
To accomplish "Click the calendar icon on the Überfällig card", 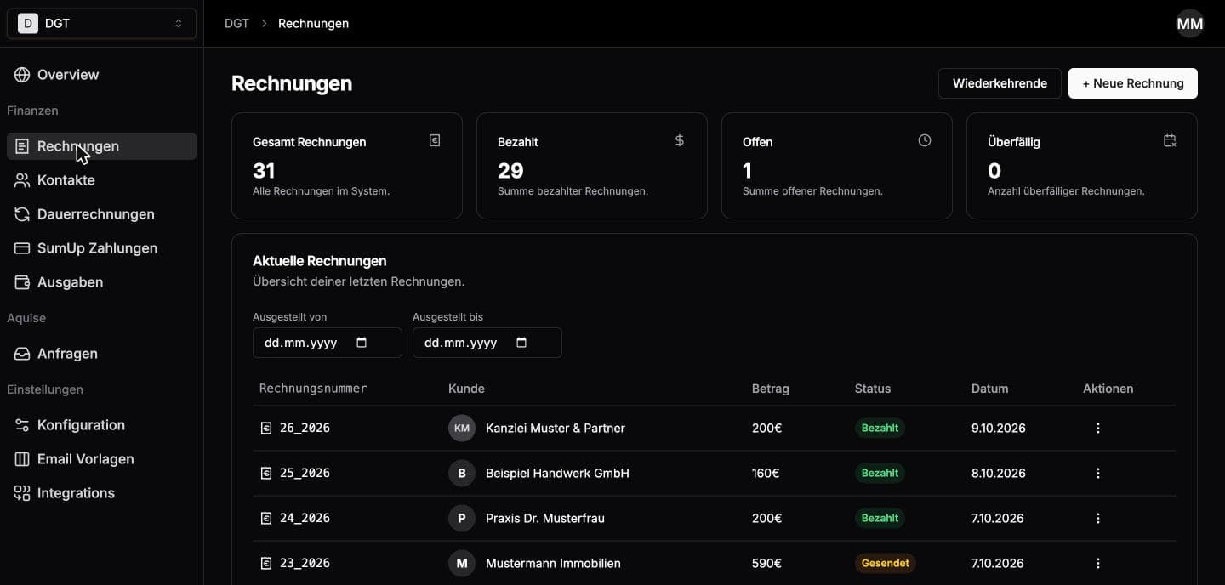I will coord(1170,140).
